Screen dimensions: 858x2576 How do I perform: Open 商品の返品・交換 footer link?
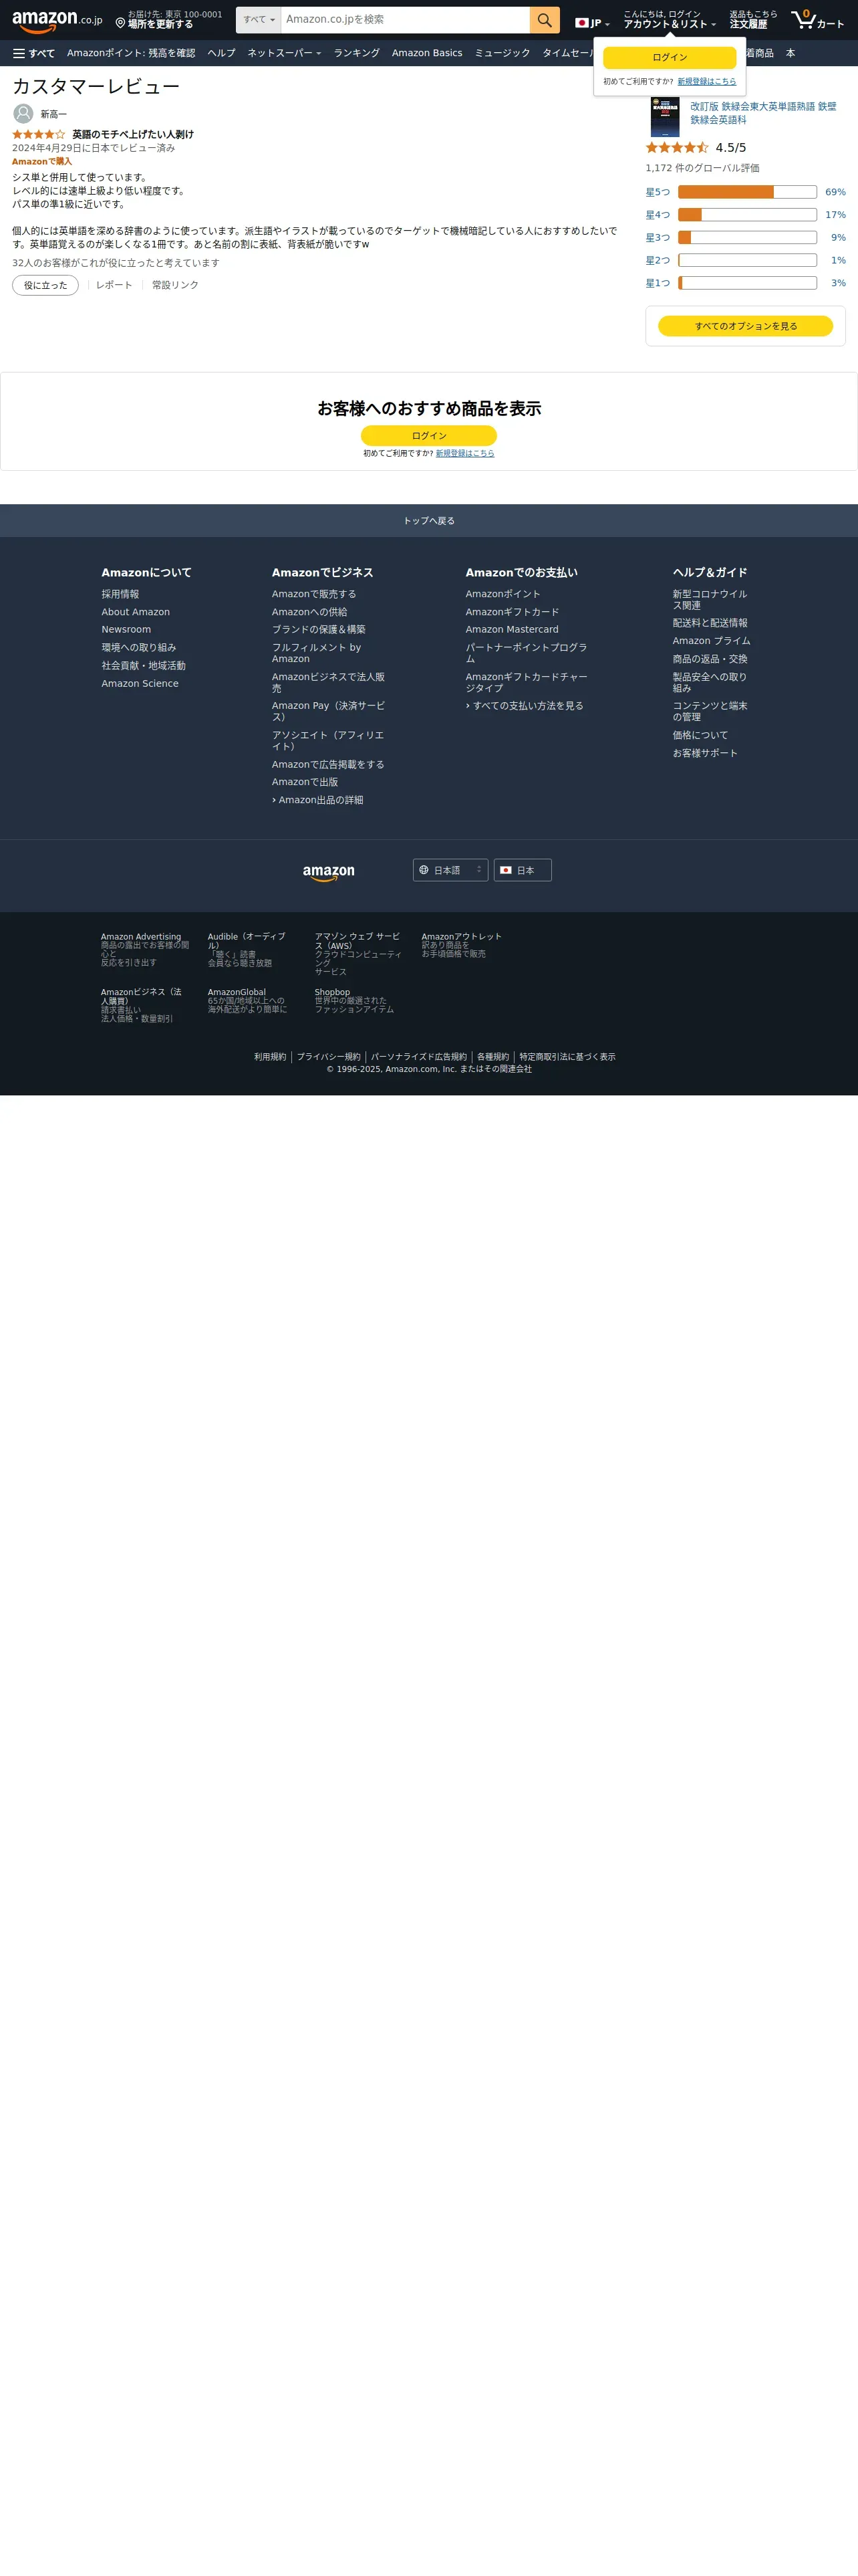710,659
